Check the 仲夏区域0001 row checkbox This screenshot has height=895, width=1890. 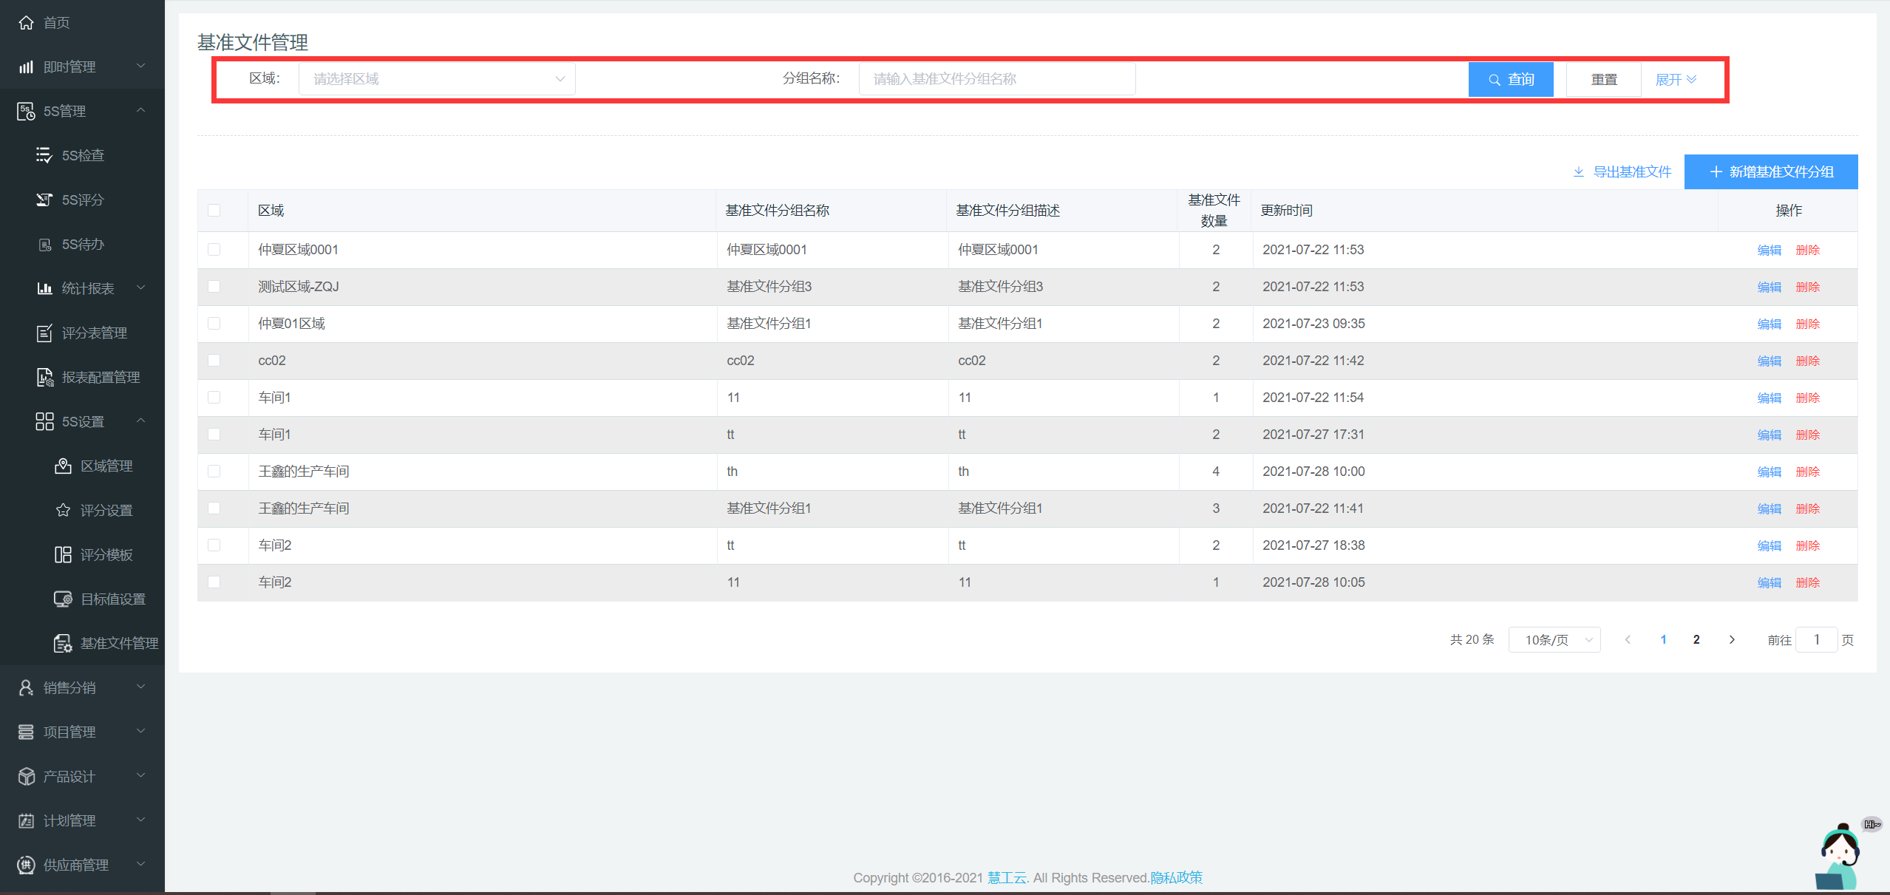coord(214,250)
